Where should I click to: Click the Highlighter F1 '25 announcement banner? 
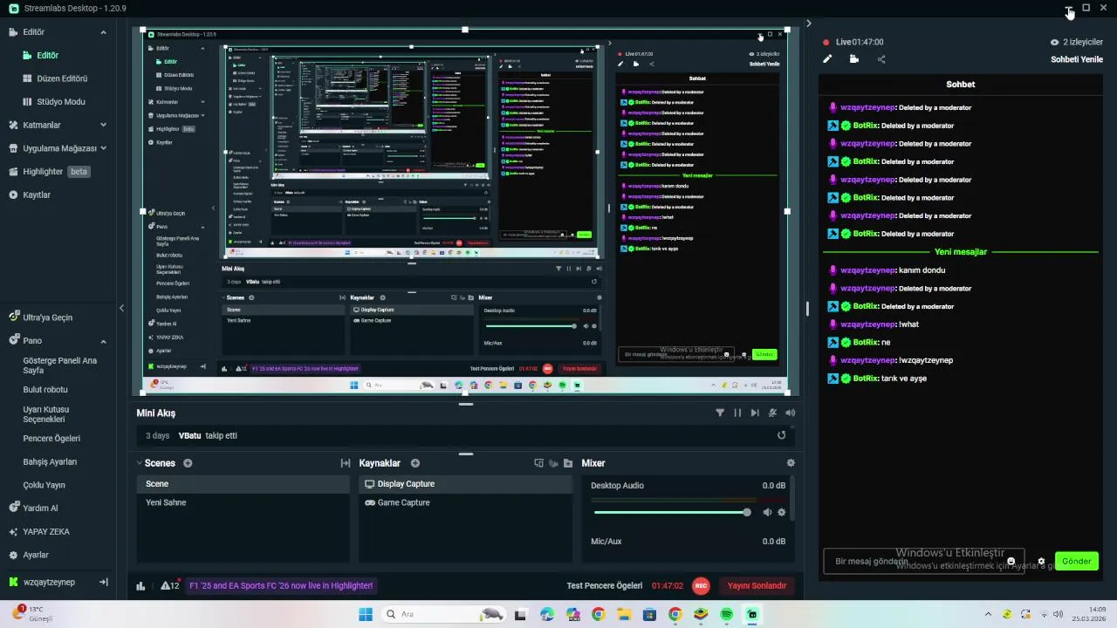[x=280, y=586]
